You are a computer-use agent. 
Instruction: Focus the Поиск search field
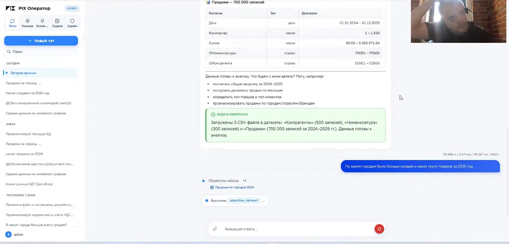41,52
